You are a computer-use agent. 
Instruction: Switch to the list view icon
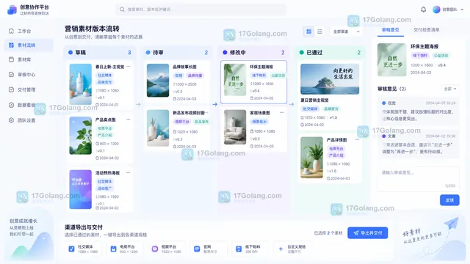pyautogui.click(x=320, y=32)
